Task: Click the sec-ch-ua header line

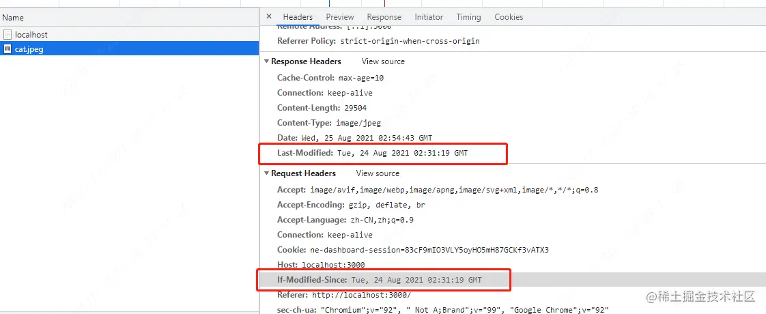Action: pos(442,310)
